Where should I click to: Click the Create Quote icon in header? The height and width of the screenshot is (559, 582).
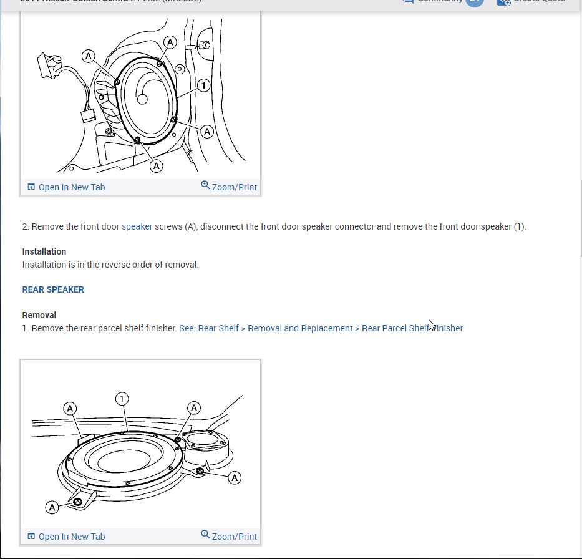(x=503, y=2)
